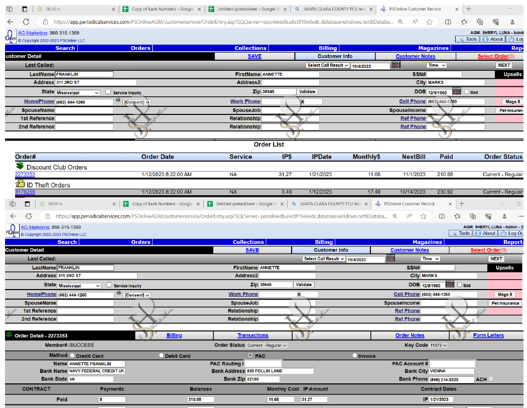Screen dimensions: 527x408
Task: Open split screen in the lower browser toolbar
Action: (442, 216)
